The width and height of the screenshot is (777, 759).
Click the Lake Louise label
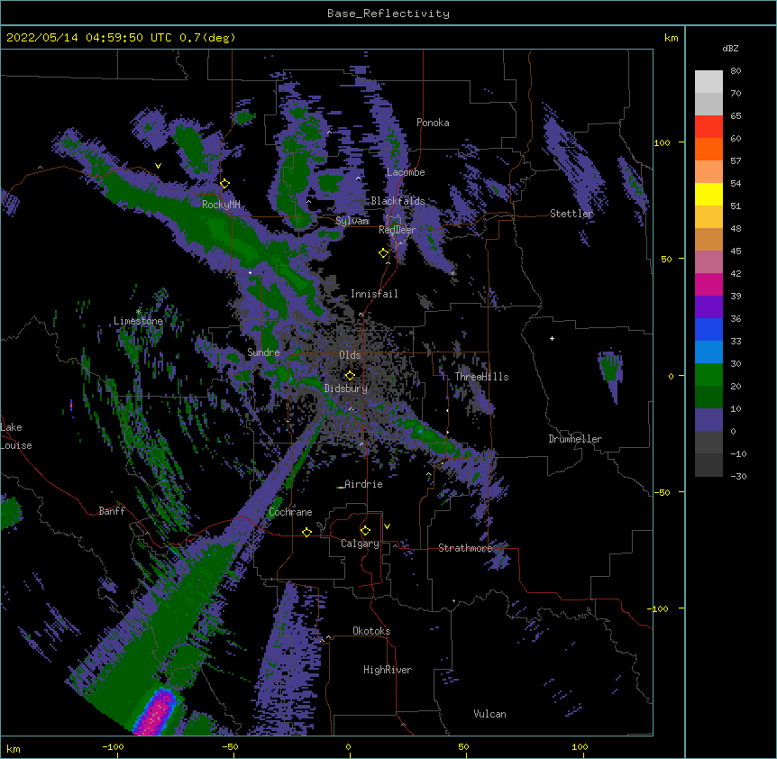pos(16,436)
